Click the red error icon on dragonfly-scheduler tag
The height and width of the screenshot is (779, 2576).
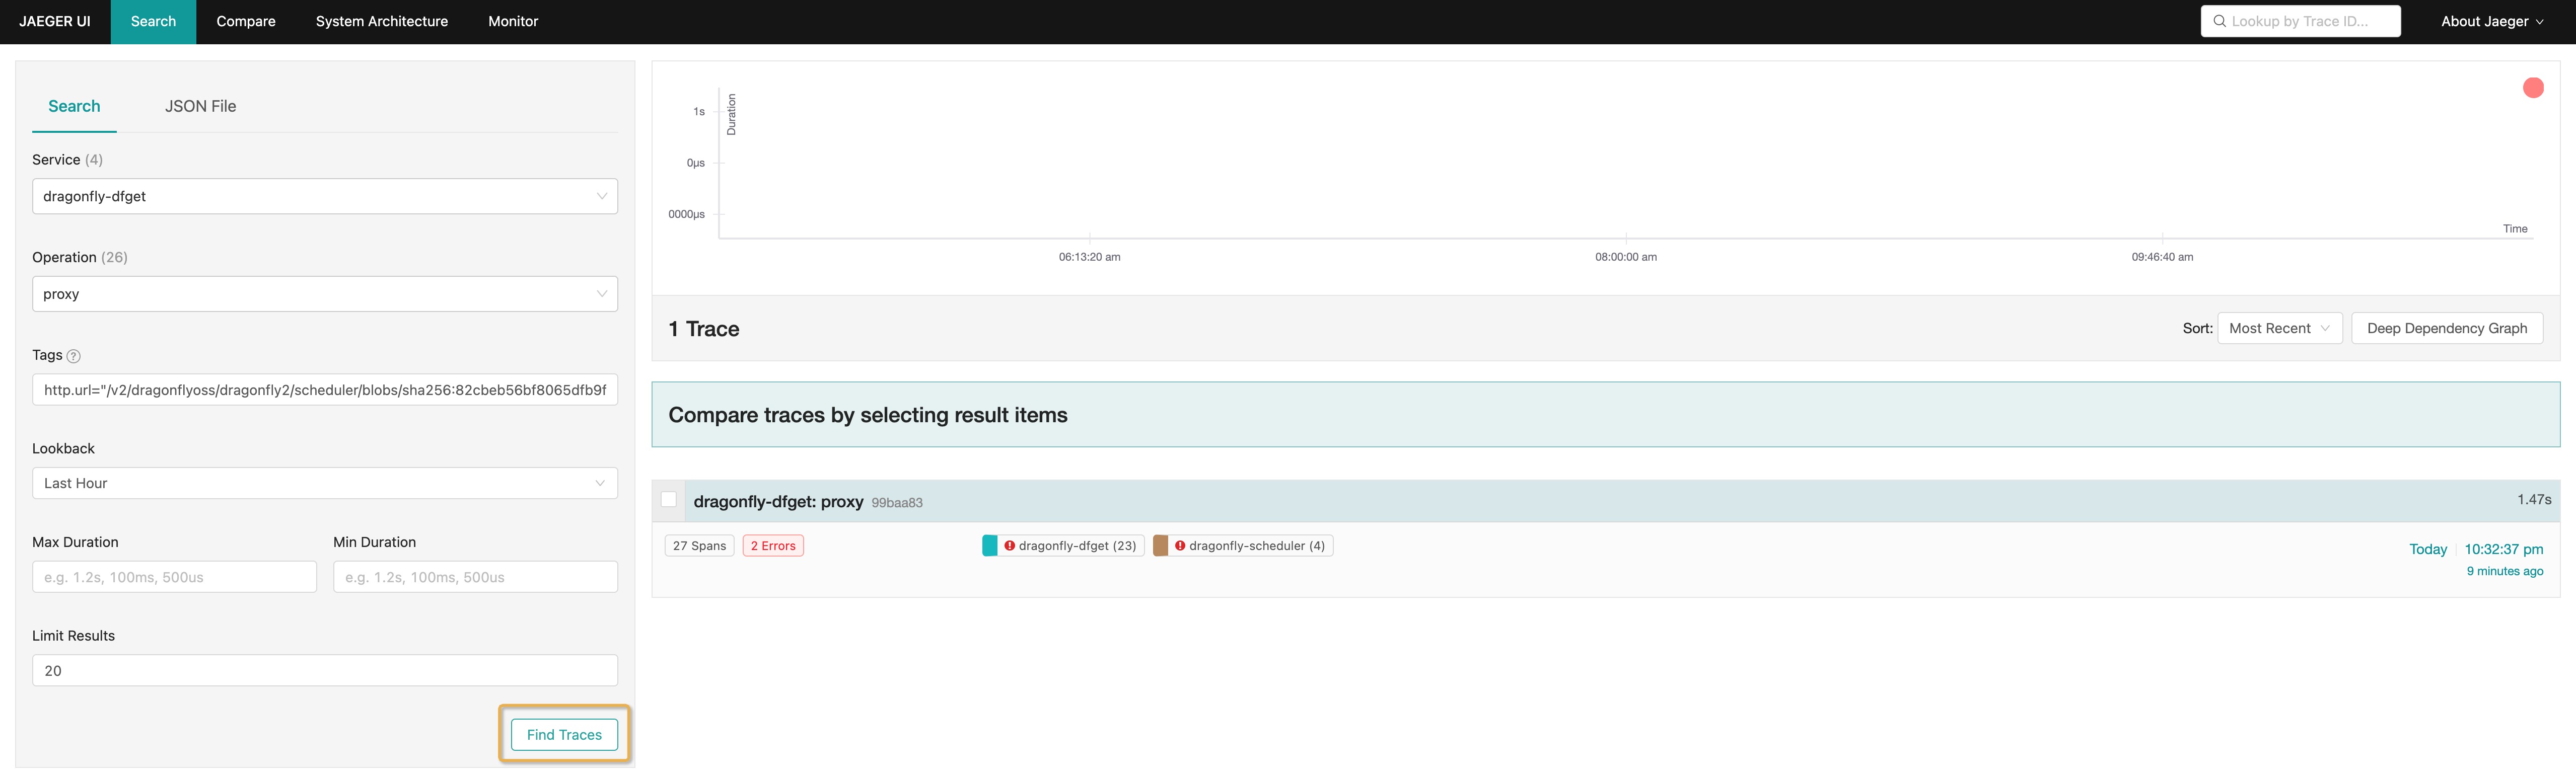[x=1180, y=546]
